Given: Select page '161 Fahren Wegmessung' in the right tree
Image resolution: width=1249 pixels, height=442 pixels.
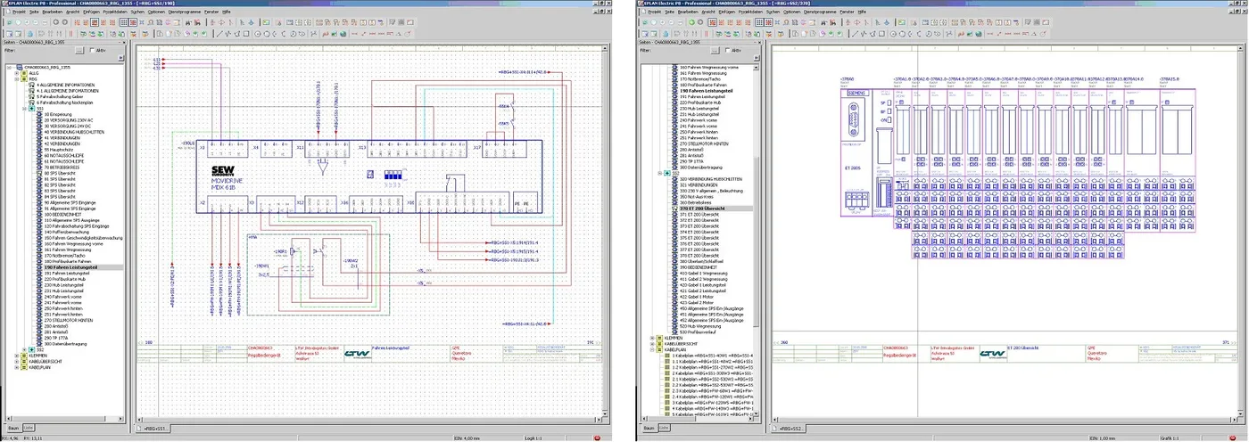Looking at the screenshot, I should point(703,73).
